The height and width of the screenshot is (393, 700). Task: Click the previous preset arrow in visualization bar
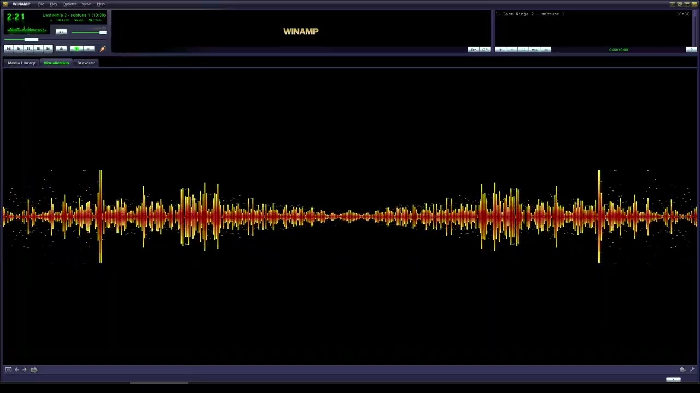[x=17, y=370]
